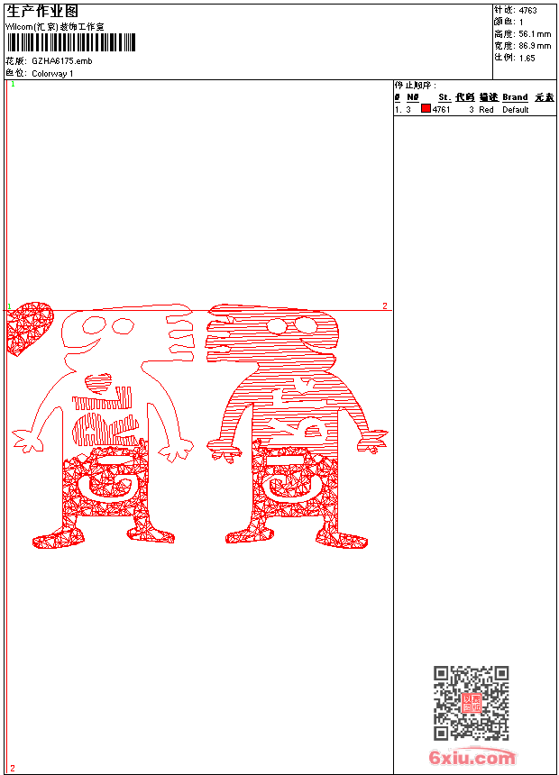Click the file name 'GZHA6175.emb'

62,61
